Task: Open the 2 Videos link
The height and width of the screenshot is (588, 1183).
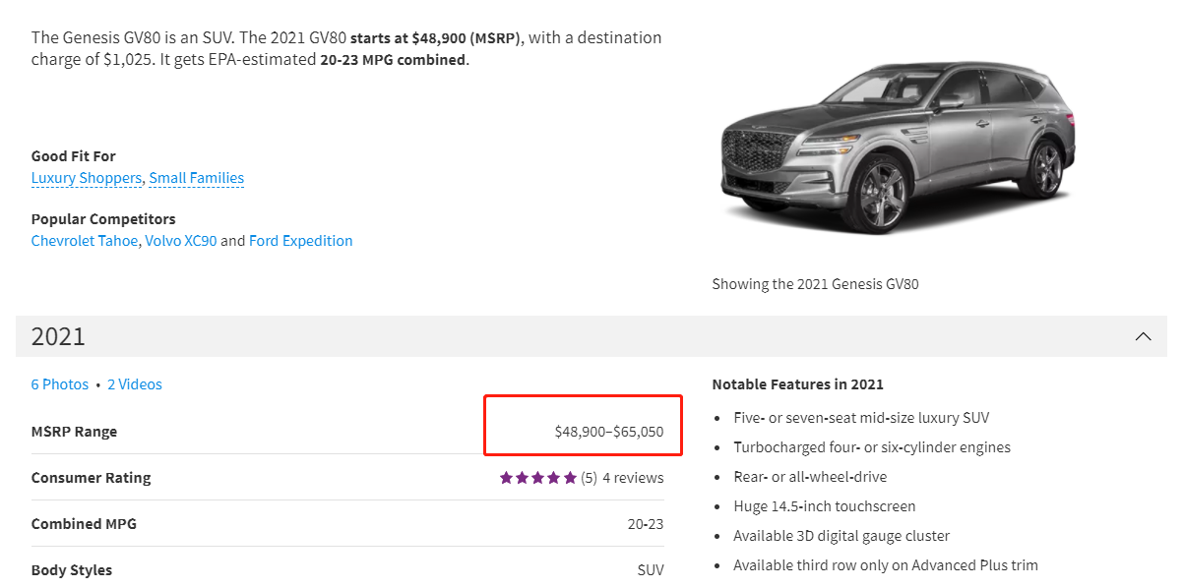Action: tap(135, 384)
